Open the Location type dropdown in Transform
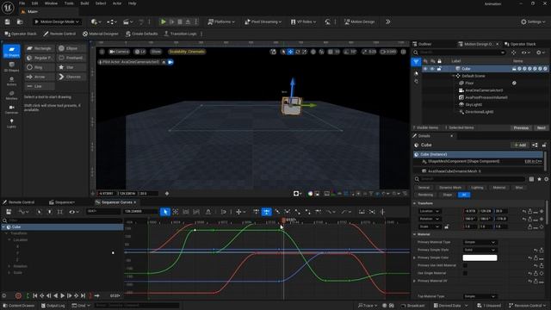This screenshot has width=551, height=310. 429,211
